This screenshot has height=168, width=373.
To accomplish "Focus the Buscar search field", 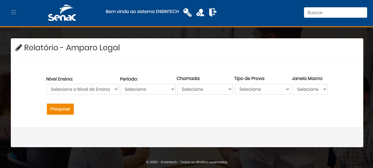I will coord(336,12).
